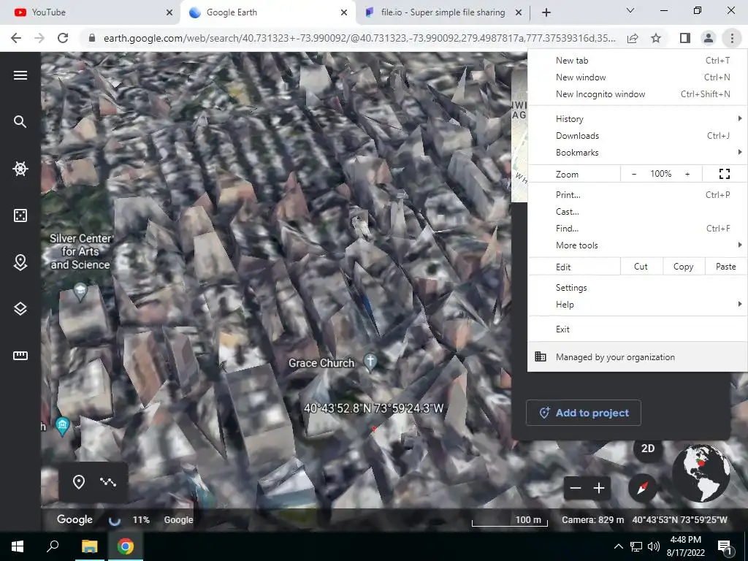The width and height of the screenshot is (748, 561).
Task: Switch the view to 2D mode
Action: (648, 449)
